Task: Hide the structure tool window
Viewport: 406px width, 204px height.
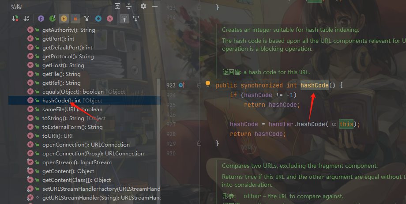Action: (155, 6)
